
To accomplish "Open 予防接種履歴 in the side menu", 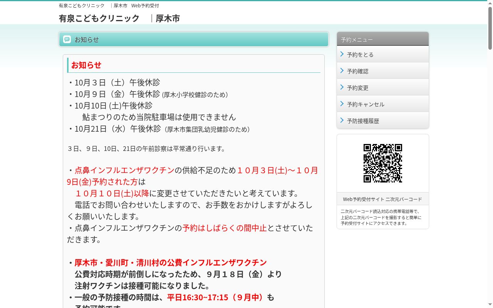I will pos(383,121).
